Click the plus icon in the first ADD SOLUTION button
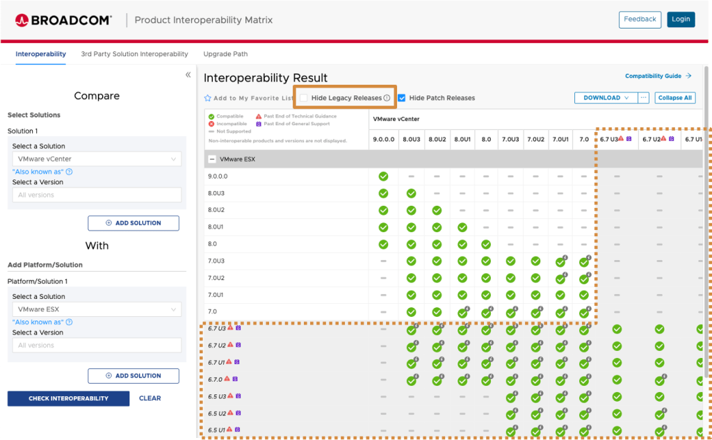712x440 pixels. coord(108,223)
